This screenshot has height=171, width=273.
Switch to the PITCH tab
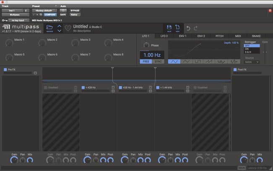coord(220,36)
